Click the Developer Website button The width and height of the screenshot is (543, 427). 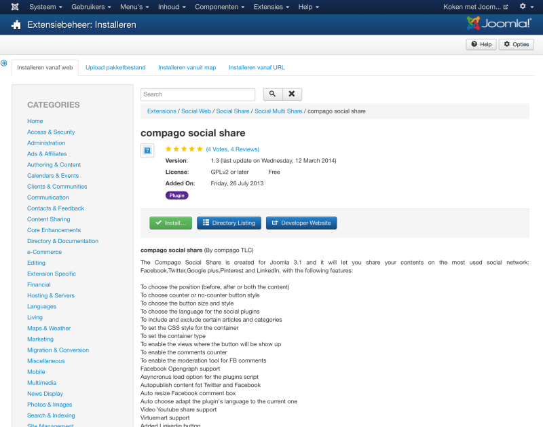[301, 223]
